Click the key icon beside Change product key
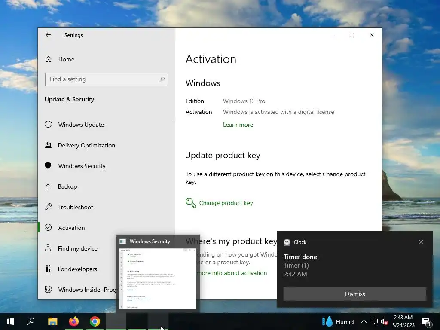Screen dimensions: 440x330 (x=191, y=203)
